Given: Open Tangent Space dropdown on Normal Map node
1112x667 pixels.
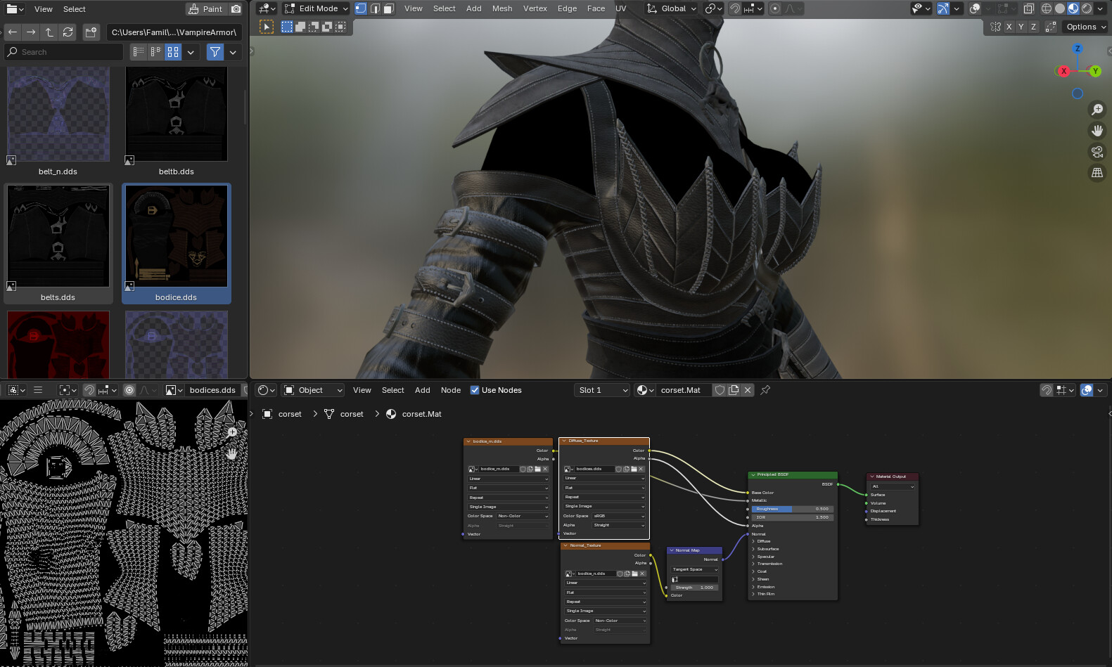Looking at the screenshot, I should tap(694, 569).
